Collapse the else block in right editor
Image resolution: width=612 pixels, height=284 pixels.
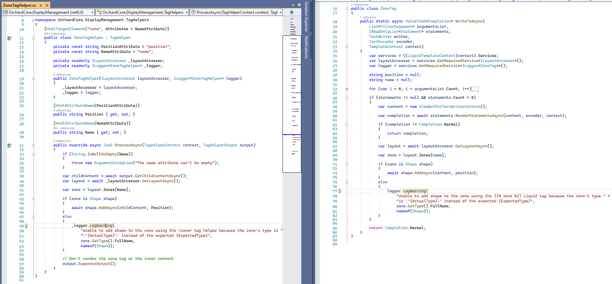(347, 182)
